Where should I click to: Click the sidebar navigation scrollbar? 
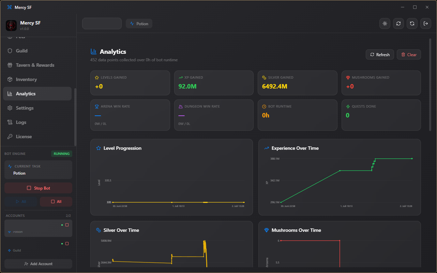[75, 117]
